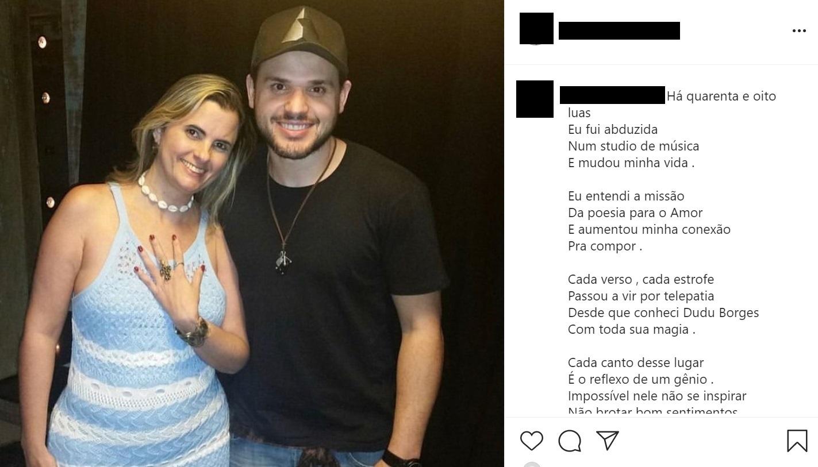Click the line "É o reflexo de um gênio"

pos(640,380)
